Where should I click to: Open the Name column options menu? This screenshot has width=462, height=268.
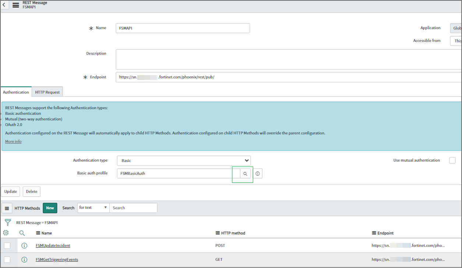pos(38,233)
